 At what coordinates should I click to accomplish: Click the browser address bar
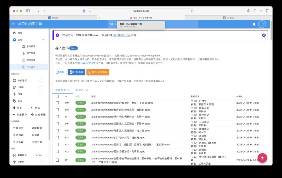141,11
